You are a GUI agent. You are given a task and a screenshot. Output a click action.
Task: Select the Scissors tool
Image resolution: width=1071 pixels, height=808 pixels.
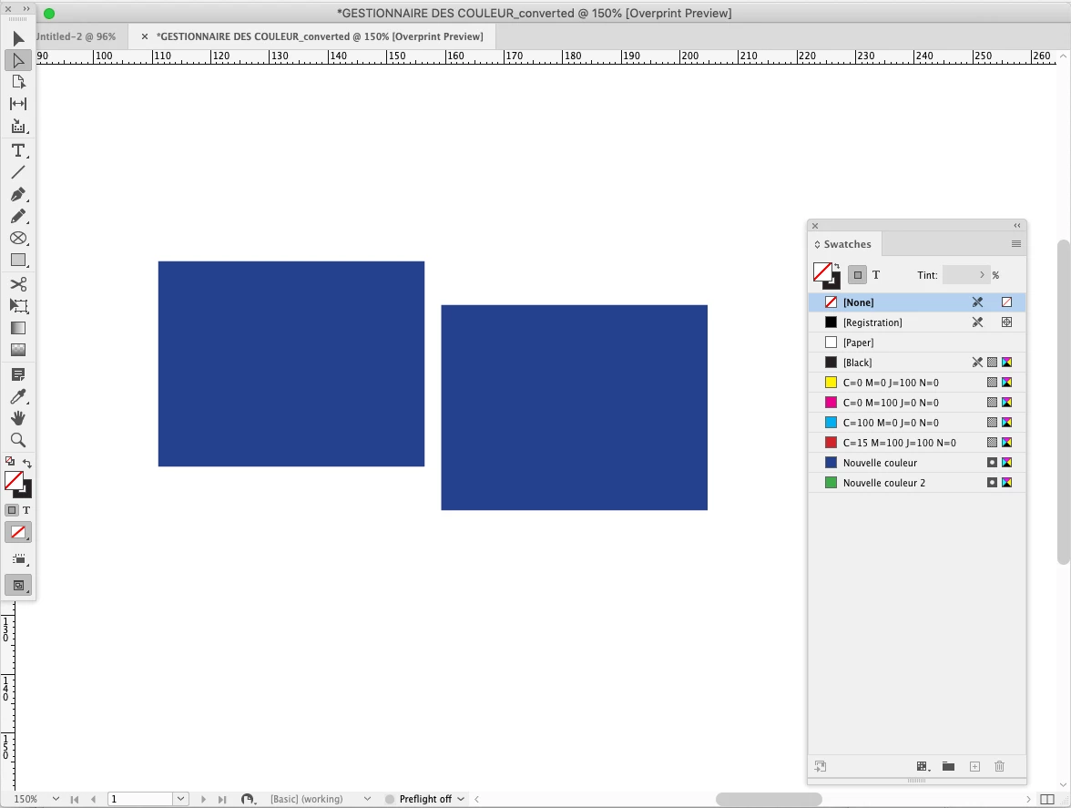click(x=18, y=283)
